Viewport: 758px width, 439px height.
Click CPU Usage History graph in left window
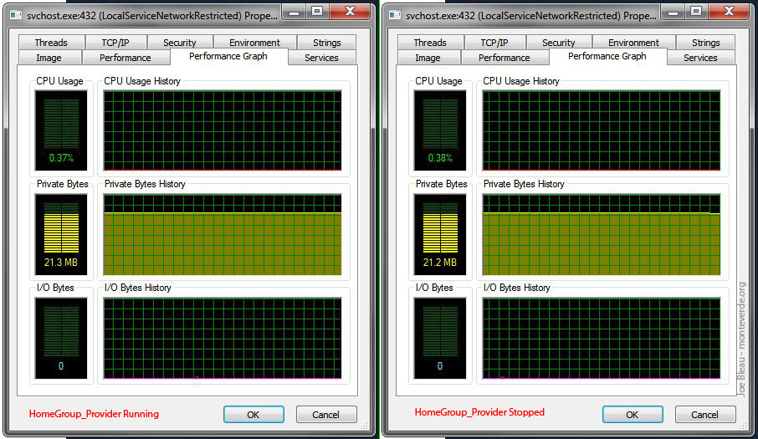point(223,130)
